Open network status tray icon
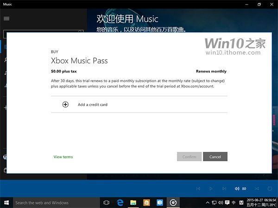The width and height of the screenshot is (278, 208). pos(214,203)
